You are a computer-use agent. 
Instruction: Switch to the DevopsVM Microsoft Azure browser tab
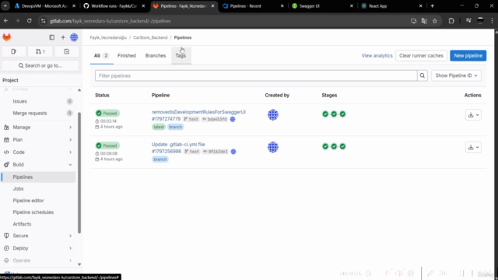pos(44,6)
